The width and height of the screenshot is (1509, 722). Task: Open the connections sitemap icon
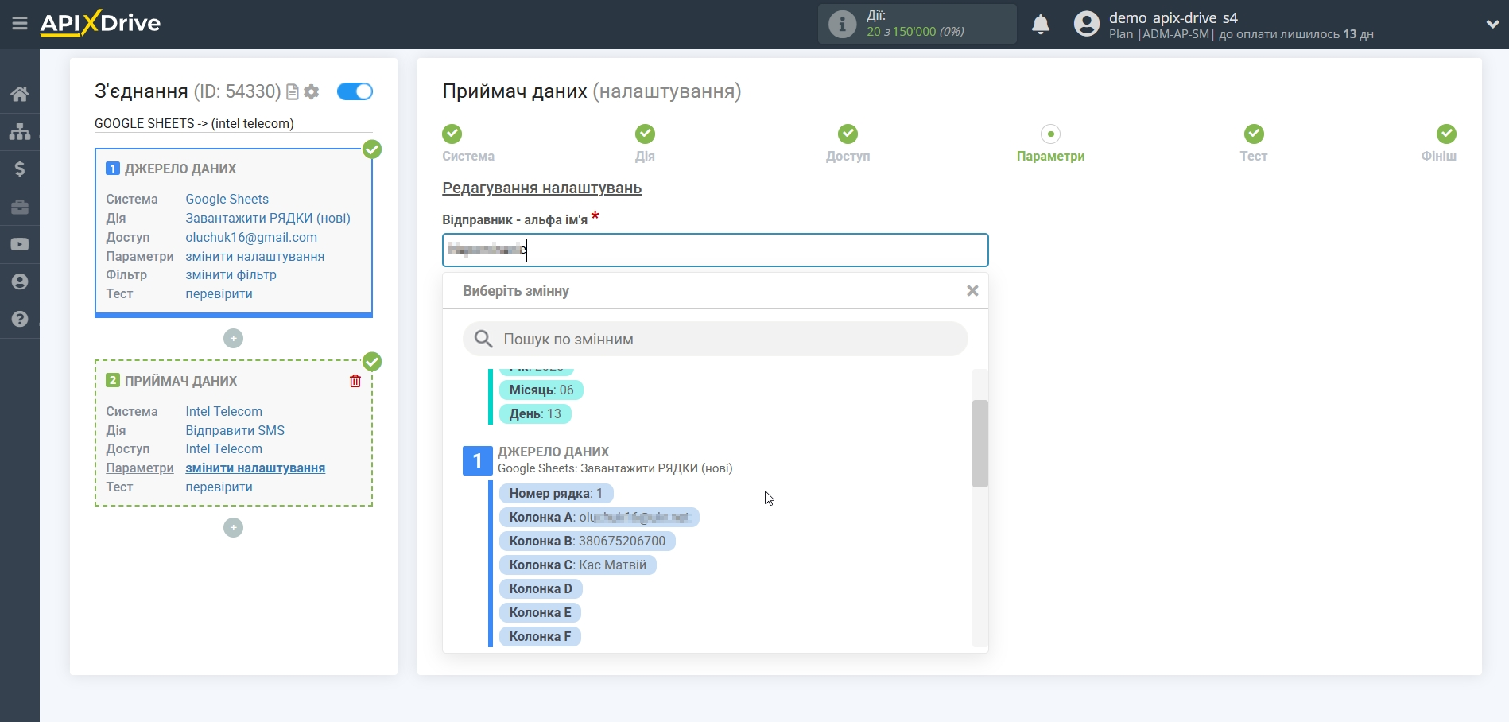pyautogui.click(x=20, y=131)
